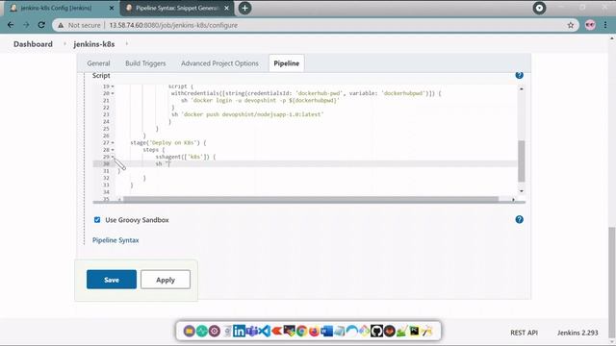Open the purple gear settings dock icon
This screenshot has width=616, height=346.
(214, 331)
